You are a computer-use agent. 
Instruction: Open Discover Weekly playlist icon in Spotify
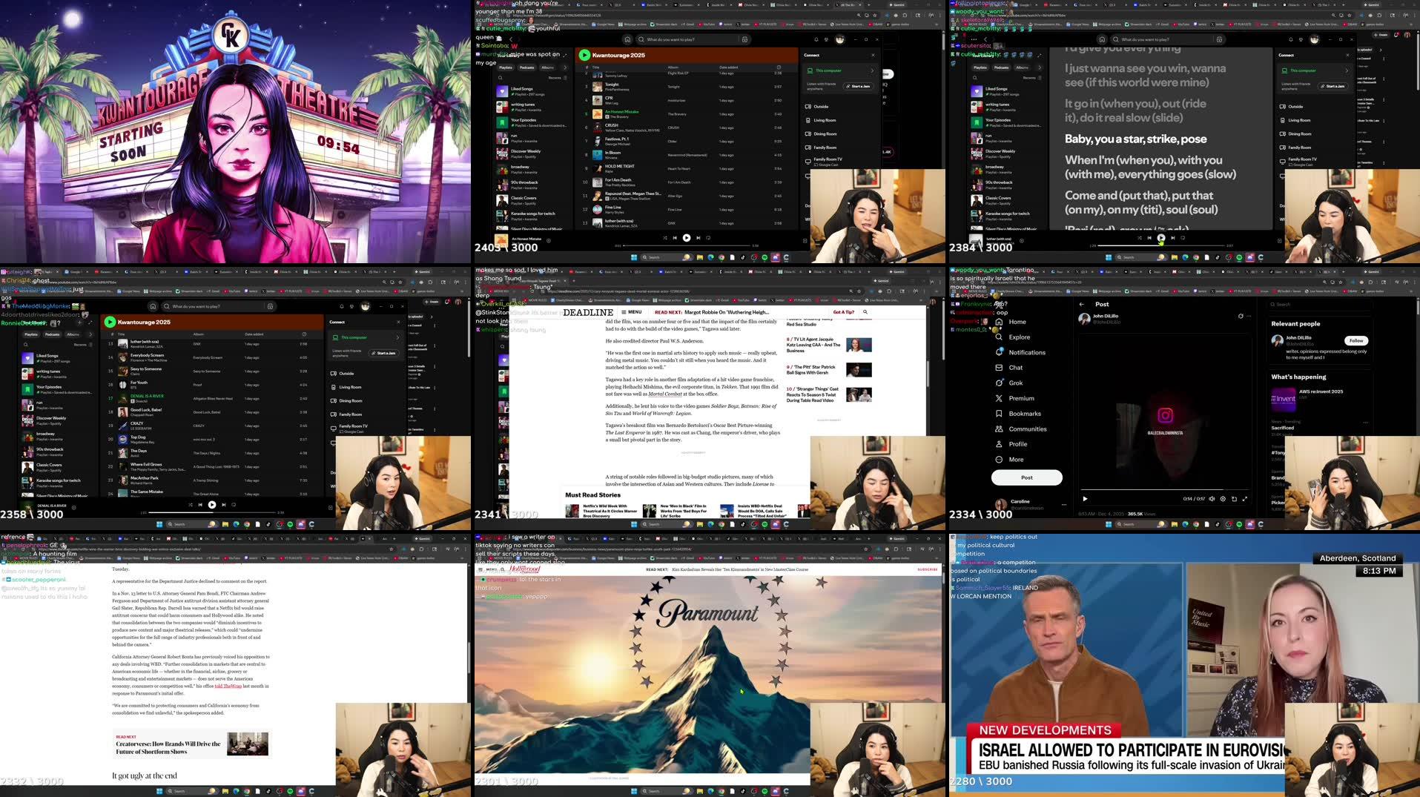(x=503, y=153)
